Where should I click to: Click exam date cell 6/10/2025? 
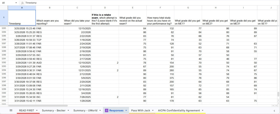[77, 55]
